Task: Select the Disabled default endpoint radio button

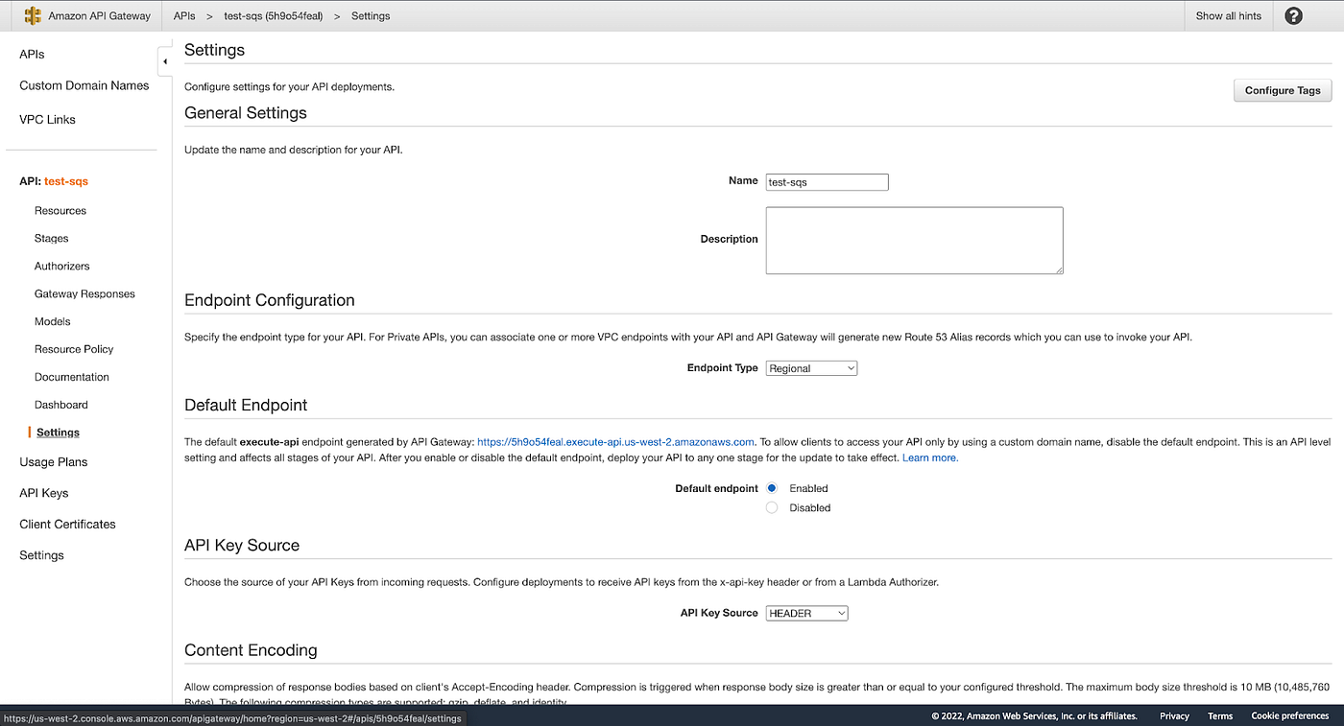Action: pyautogui.click(x=772, y=507)
